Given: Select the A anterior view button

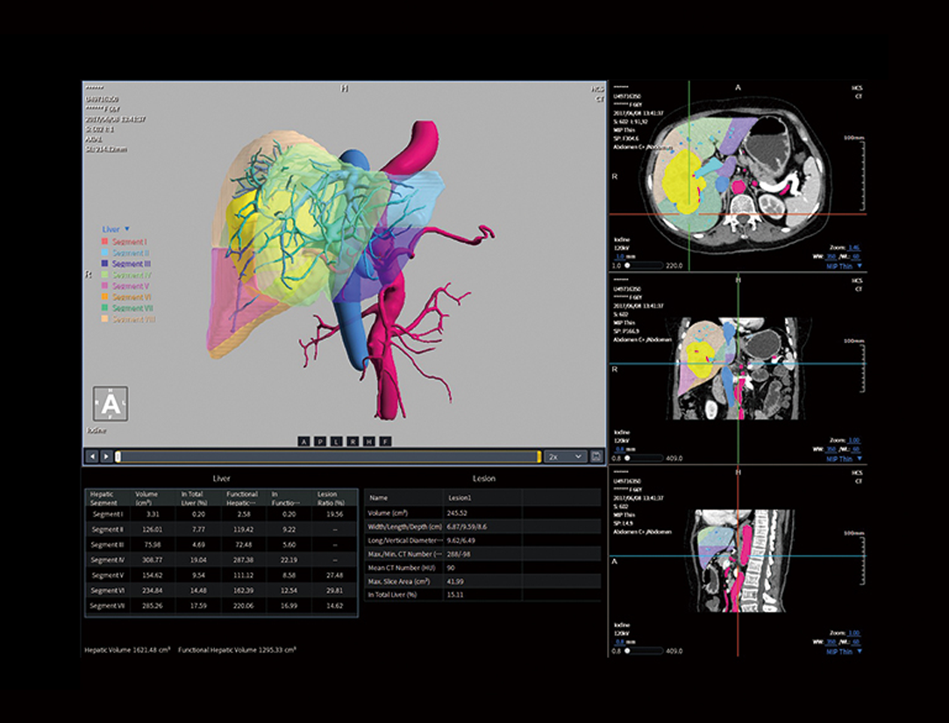Looking at the screenshot, I should coord(303,441).
